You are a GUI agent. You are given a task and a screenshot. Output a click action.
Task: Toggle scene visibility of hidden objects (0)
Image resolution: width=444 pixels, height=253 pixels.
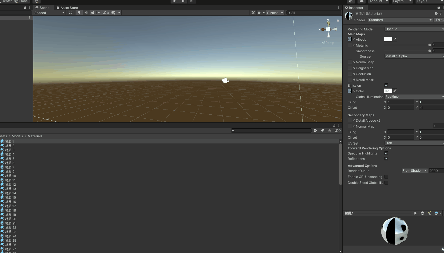pos(106,13)
